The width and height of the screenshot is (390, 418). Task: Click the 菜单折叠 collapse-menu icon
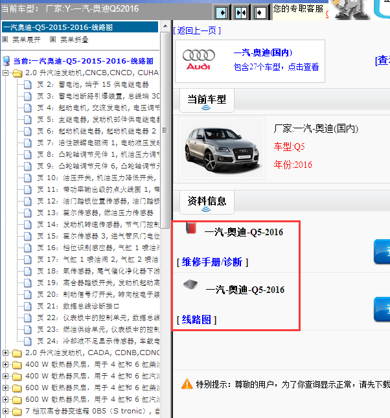(x=52, y=40)
